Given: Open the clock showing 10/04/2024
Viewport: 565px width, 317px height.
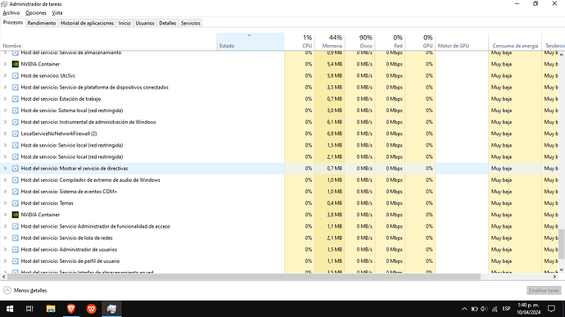Looking at the screenshot, I should point(529,309).
